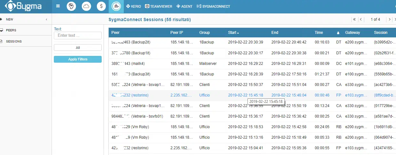Advance to next results page
This screenshot has height=155, width=396.
[x=390, y=19]
